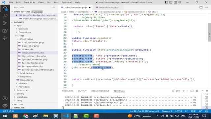
Task: Open Source Control view
Action: coord(5,23)
